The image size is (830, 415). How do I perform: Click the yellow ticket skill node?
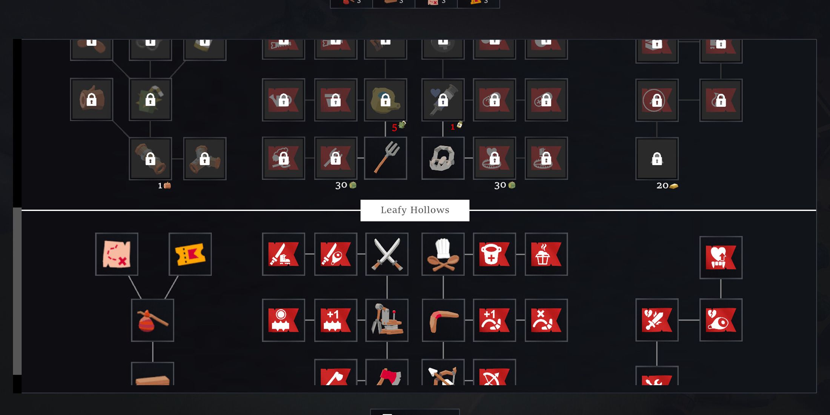190,254
